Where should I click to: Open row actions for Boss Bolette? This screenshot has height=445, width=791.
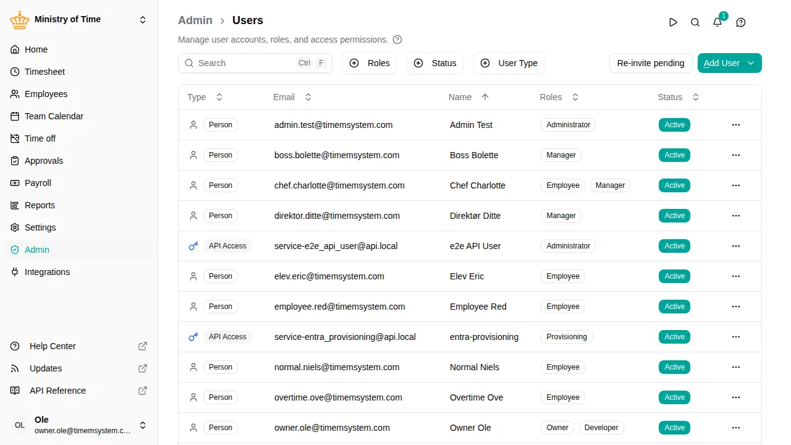736,155
